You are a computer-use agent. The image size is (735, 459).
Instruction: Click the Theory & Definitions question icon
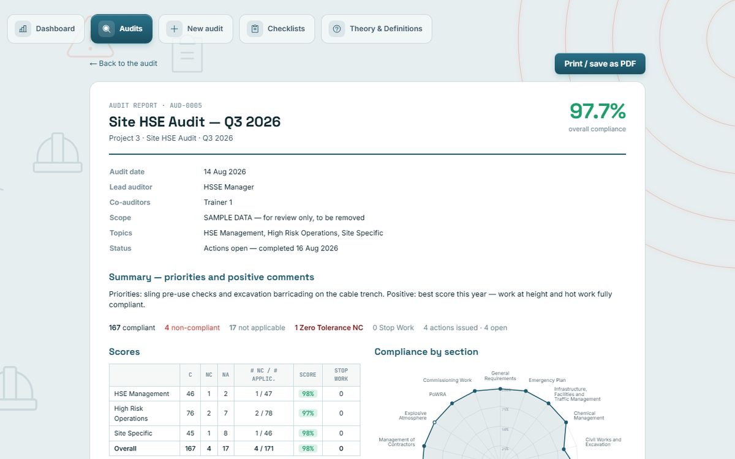337,29
